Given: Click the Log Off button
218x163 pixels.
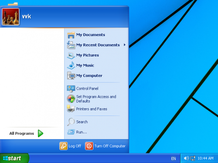Looking at the screenshot, I should [x=70, y=146].
